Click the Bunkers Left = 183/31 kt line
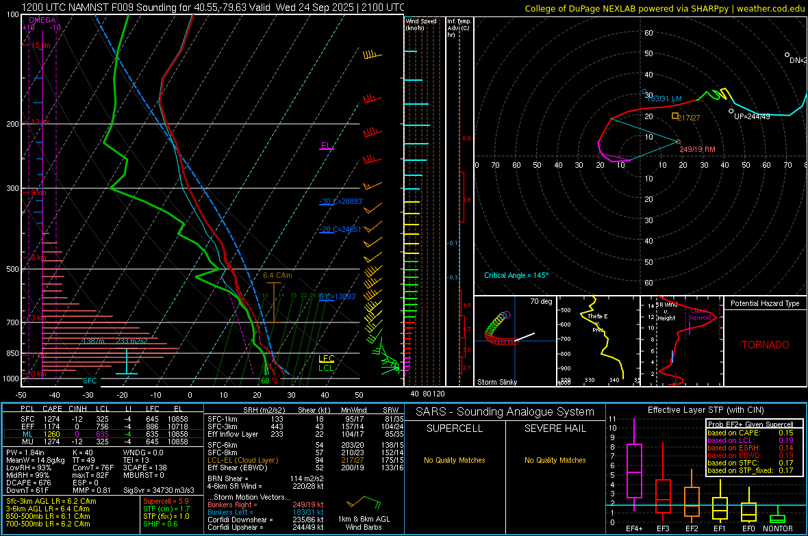 coord(266,512)
